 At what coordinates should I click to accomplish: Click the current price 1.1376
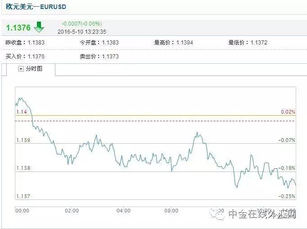point(18,27)
